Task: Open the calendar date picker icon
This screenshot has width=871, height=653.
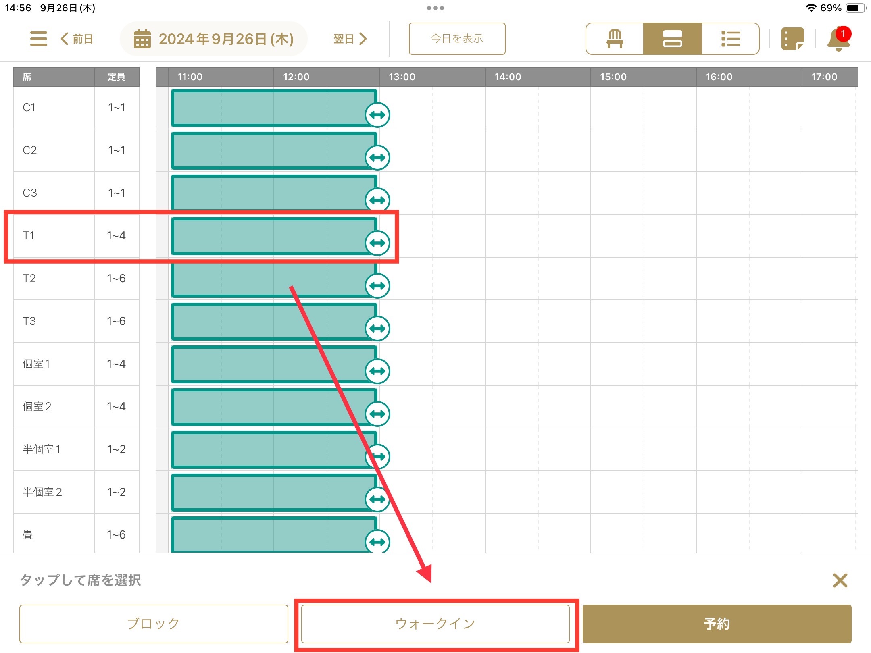Action: point(142,39)
